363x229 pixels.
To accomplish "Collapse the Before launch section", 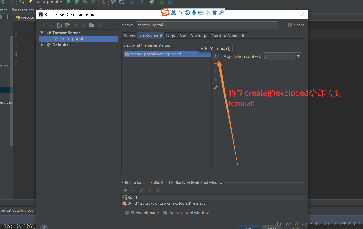I will (x=123, y=182).
